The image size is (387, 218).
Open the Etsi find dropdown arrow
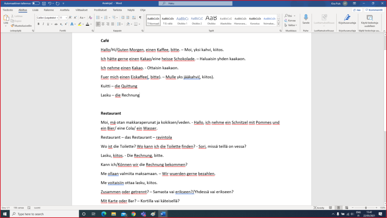click(x=294, y=16)
